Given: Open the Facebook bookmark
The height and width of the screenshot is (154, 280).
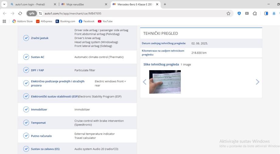Looking at the screenshot, I should [x=87, y=21].
